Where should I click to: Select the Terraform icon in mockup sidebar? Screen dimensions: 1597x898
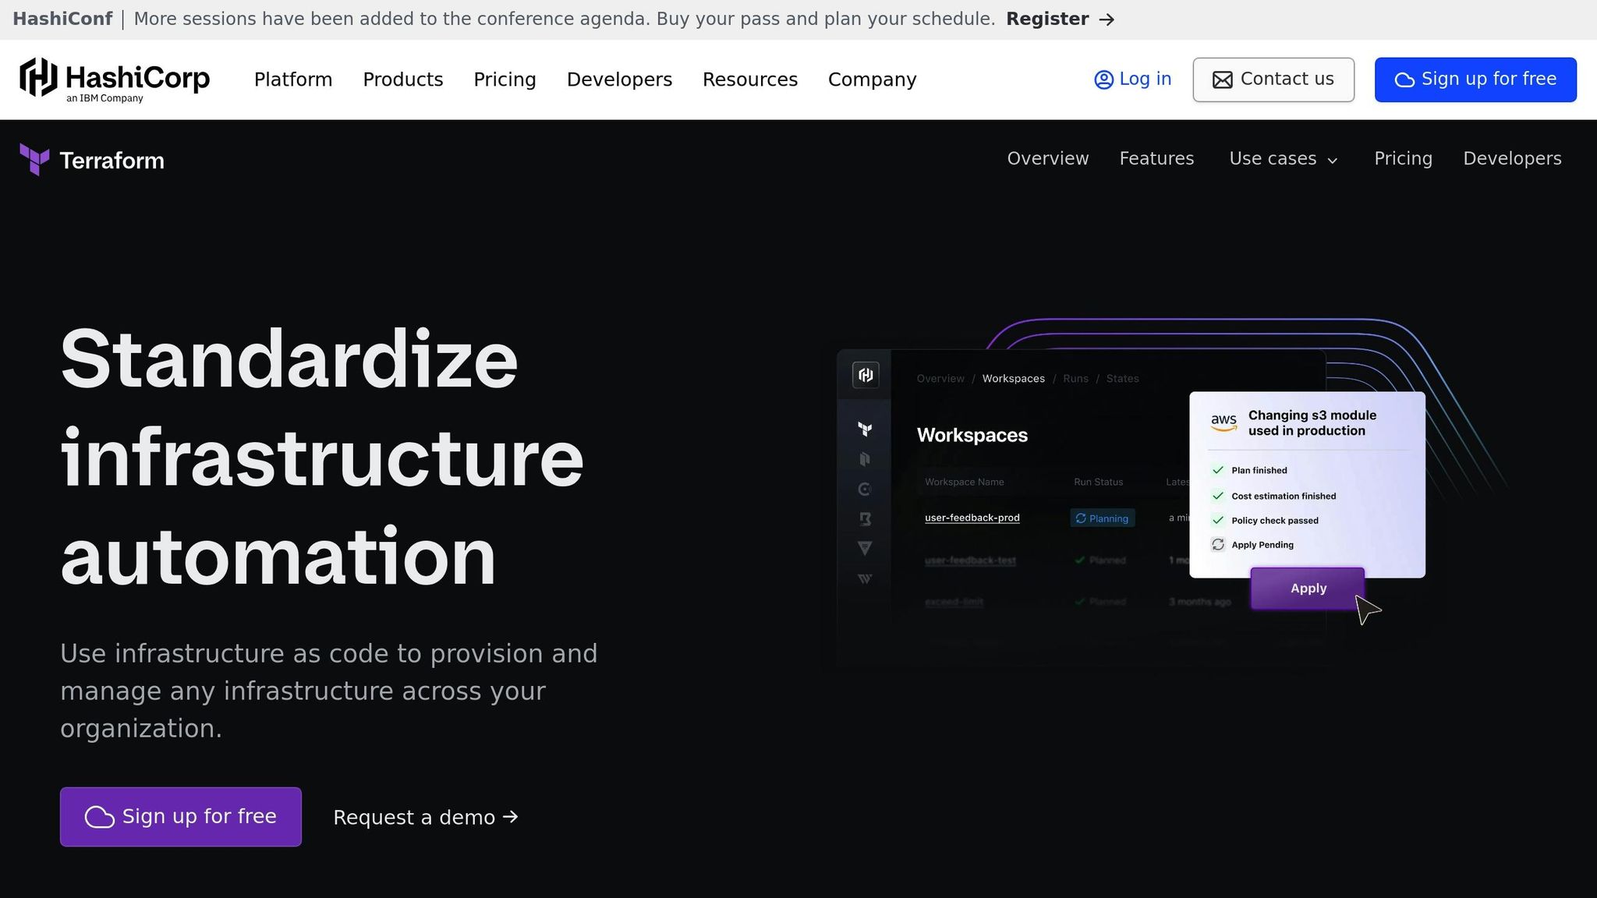[865, 429]
